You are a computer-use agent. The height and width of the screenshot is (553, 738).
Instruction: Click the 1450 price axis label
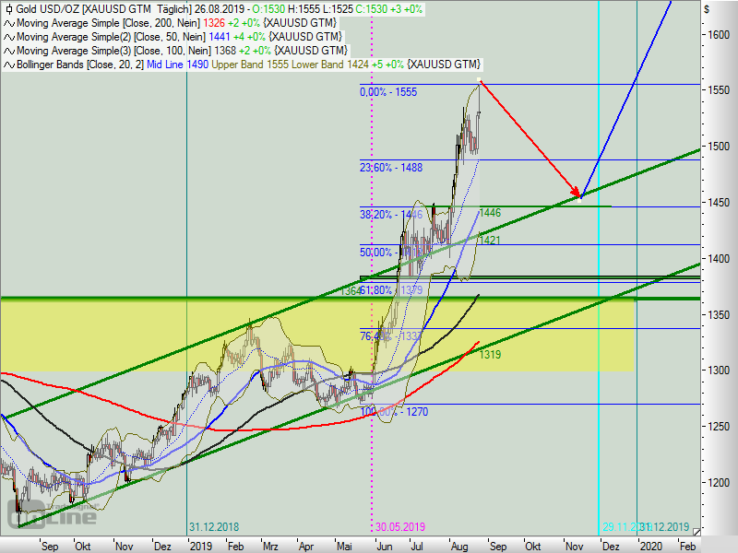pyautogui.click(x=718, y=202)
